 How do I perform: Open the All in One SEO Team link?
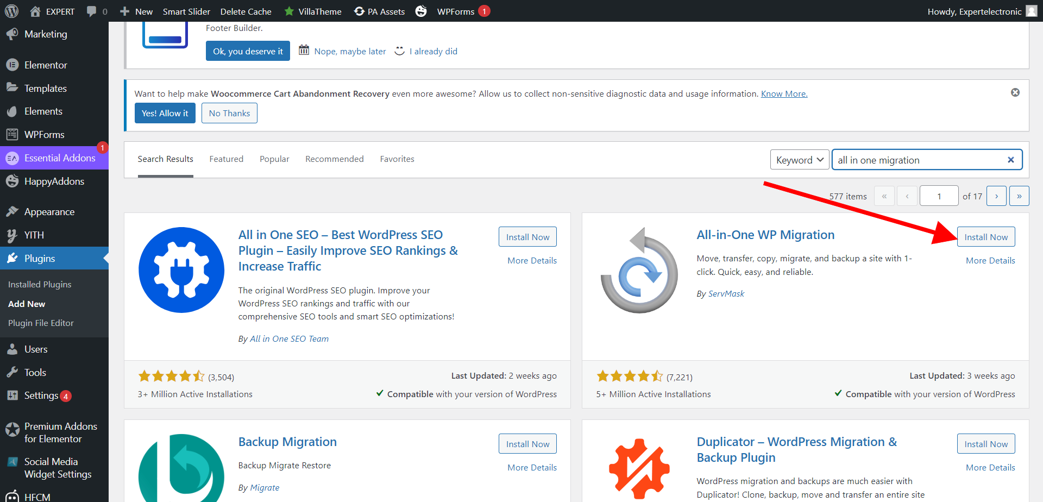pyautogui.click(x=289, y=339)
